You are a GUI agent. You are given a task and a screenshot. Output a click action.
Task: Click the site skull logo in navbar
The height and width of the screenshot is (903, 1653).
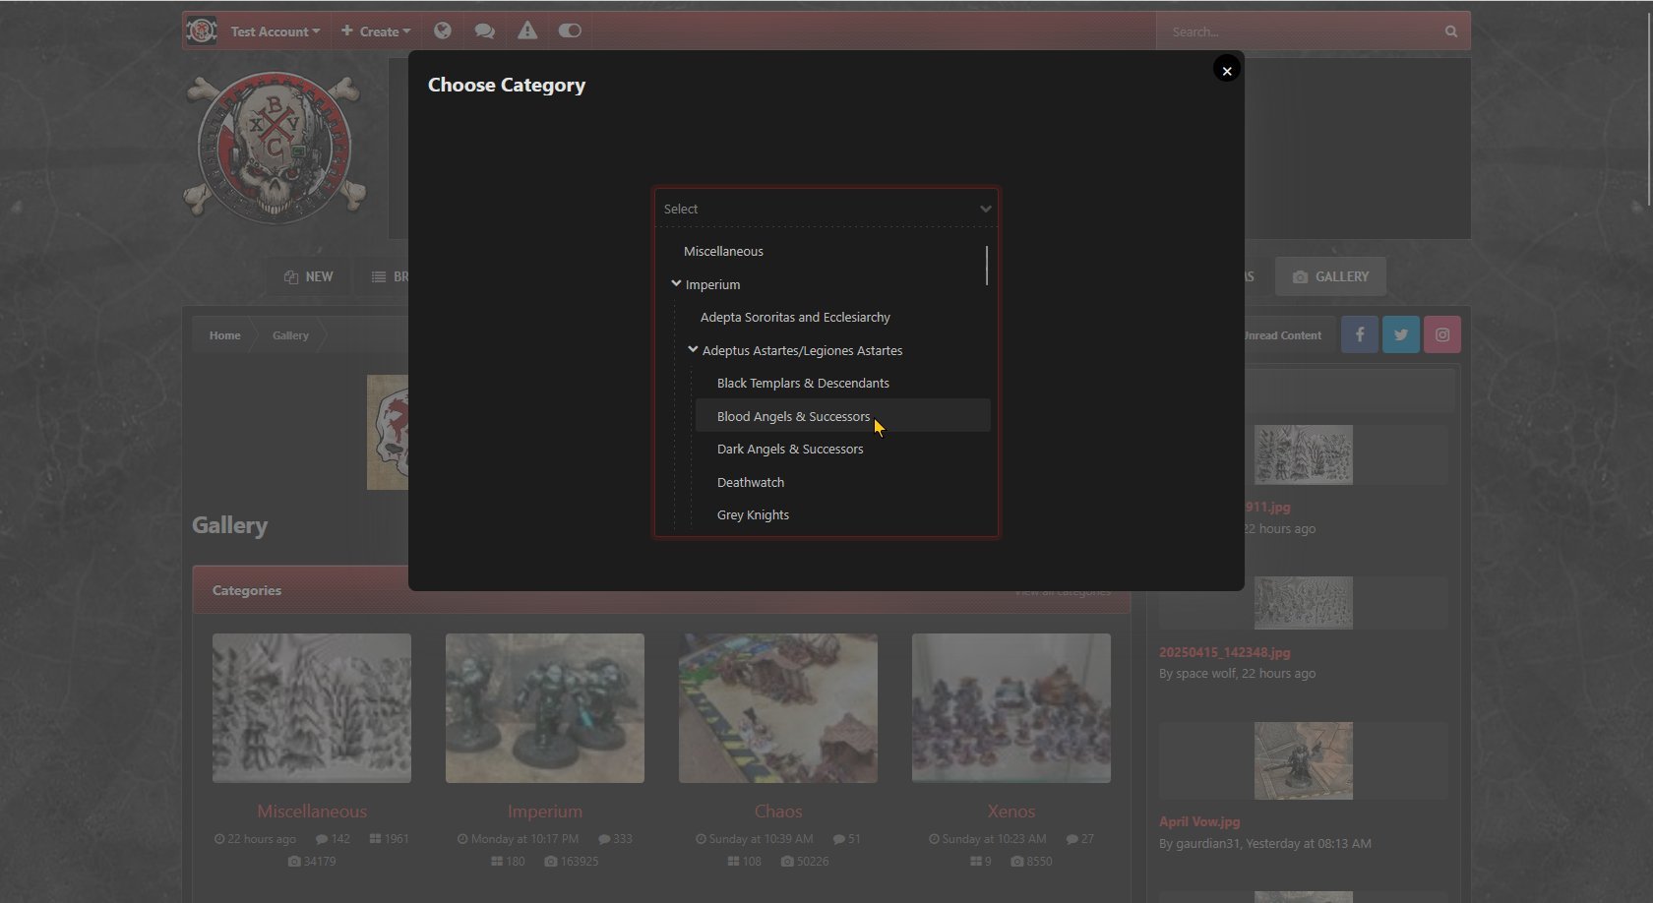[x=202, y=30]
